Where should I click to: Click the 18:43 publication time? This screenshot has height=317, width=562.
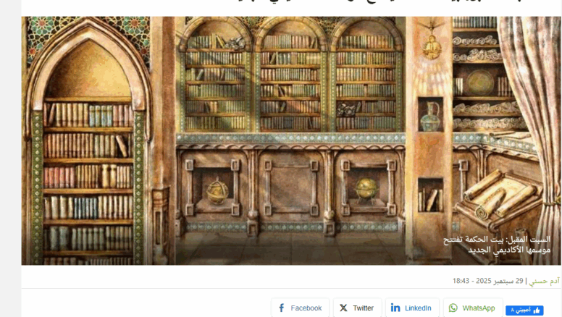coord(461,281)
